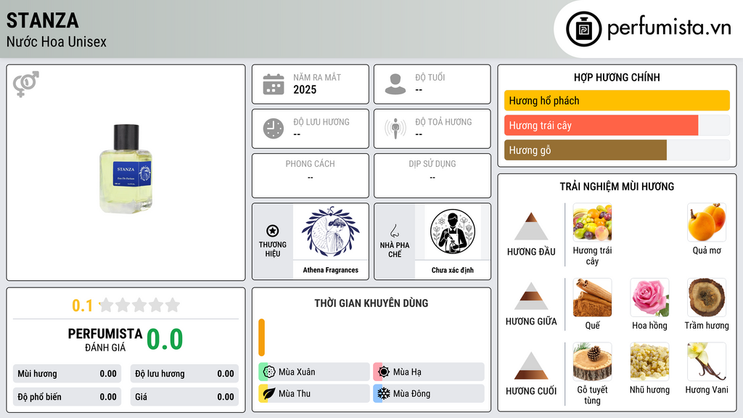Screen dimensions: 743x418
Task: Click the Hương đầu pyramid icon
Action: click(531, 226)
